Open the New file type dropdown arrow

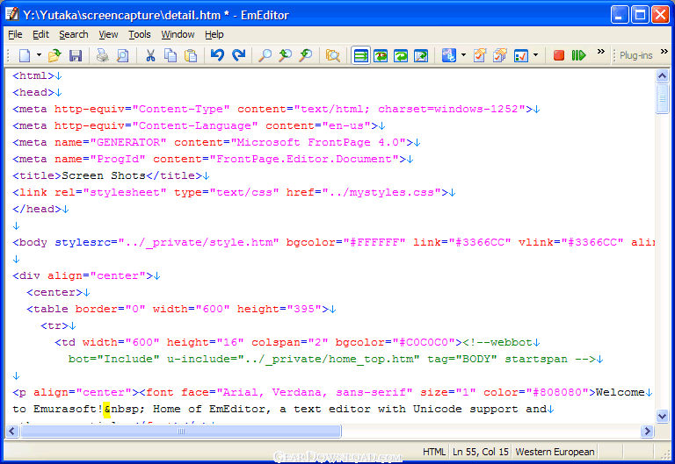point(39,55)
